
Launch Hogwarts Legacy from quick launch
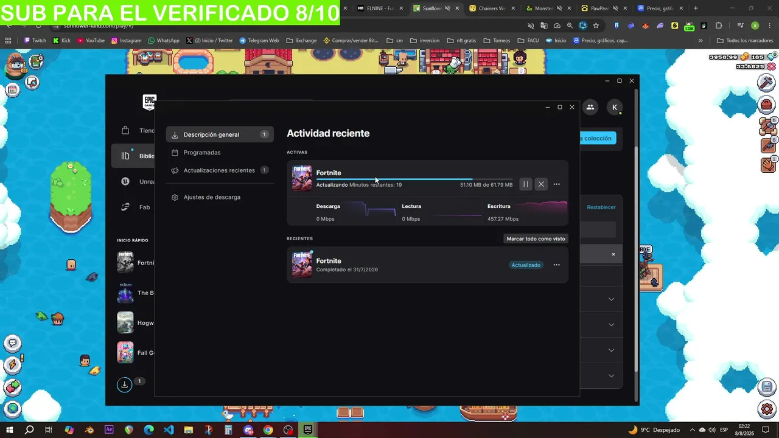click(135, 323)
